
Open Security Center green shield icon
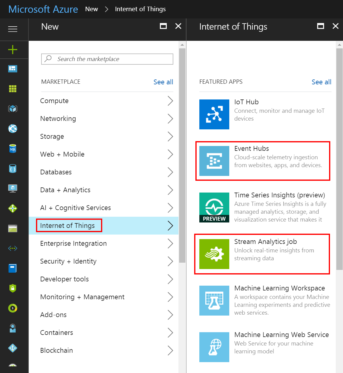coord(13,288)
